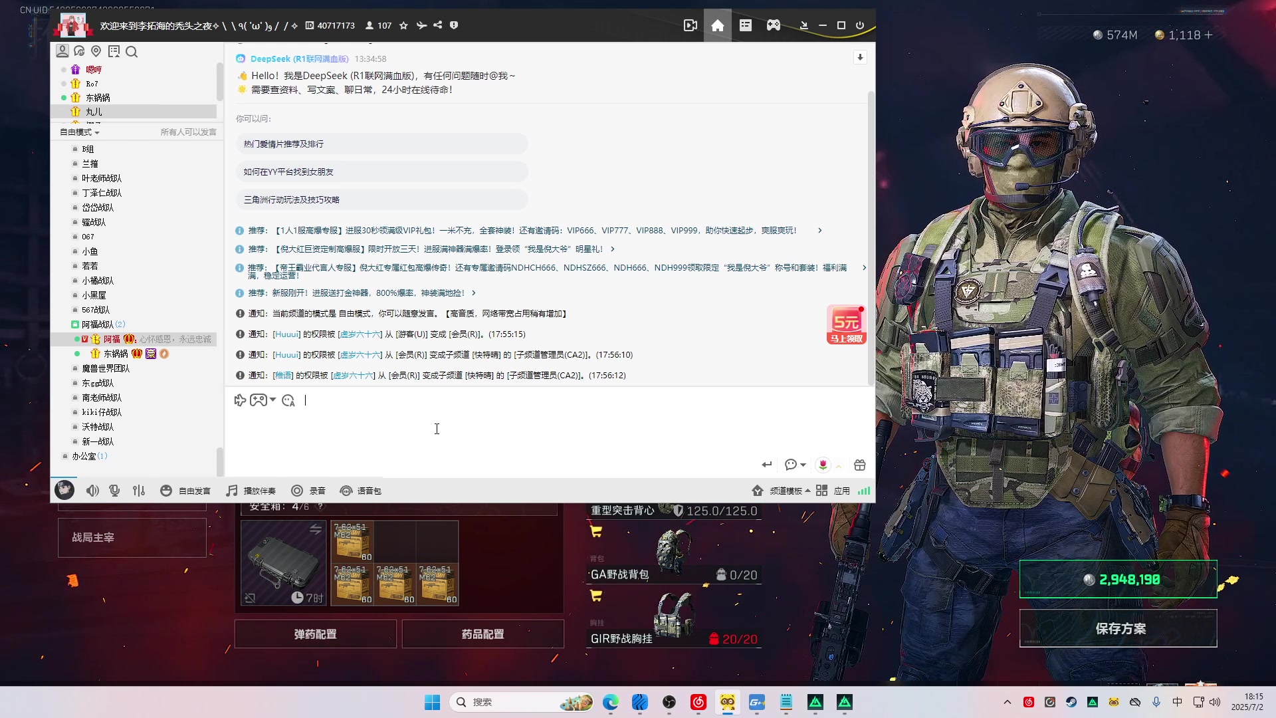Open the channel bulletin board icon
The width and height of the screenshot is (1276, 718).
tap(114, 51)
